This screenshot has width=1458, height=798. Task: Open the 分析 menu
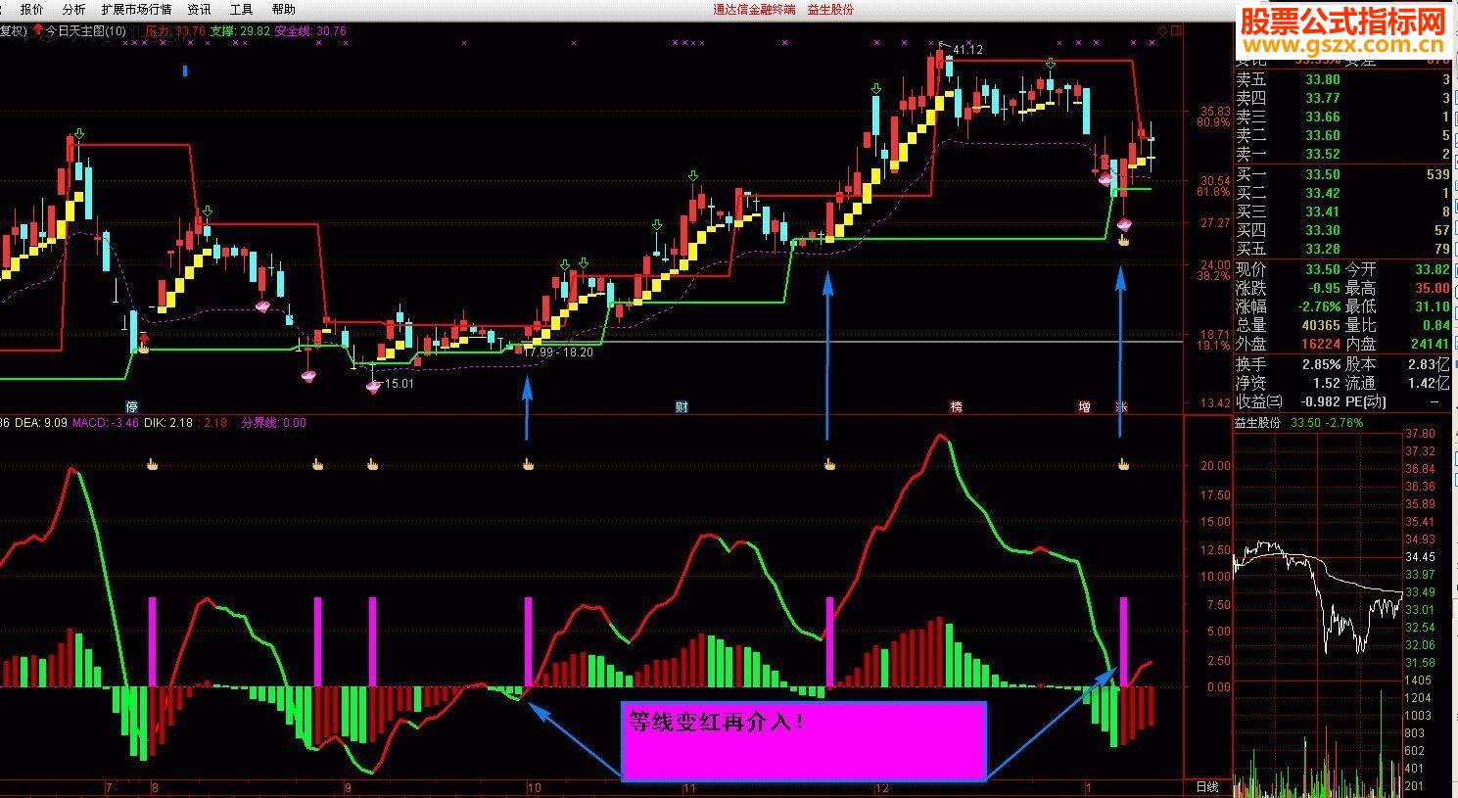click(x=73, y=9)
